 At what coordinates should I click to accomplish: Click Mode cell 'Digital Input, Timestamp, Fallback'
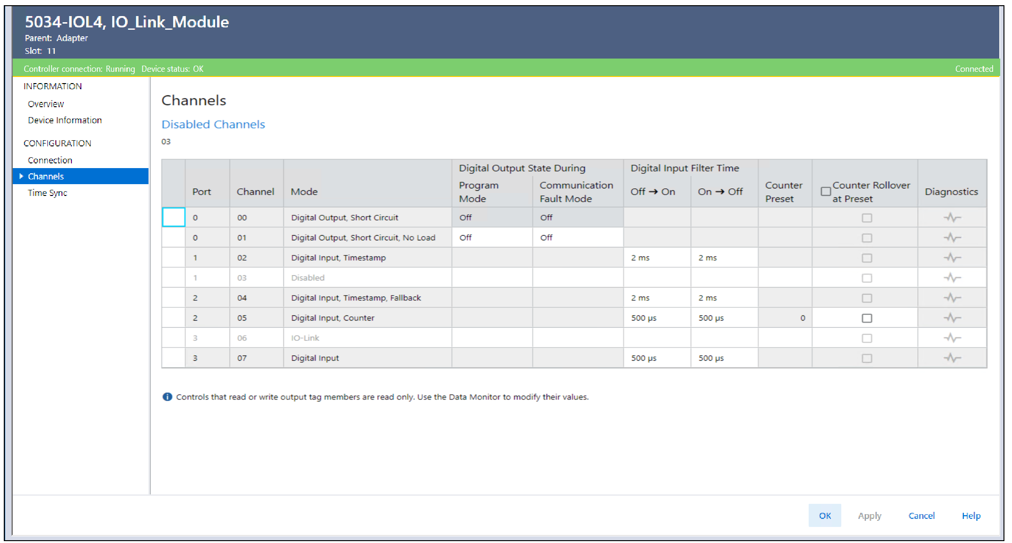pyautogui.click(x=367, y=298)
